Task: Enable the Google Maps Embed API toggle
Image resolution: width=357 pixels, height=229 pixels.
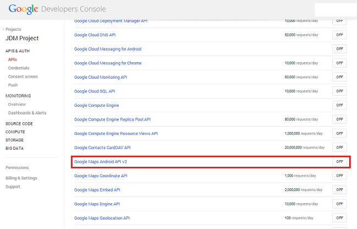Action: tap(339, 190)
